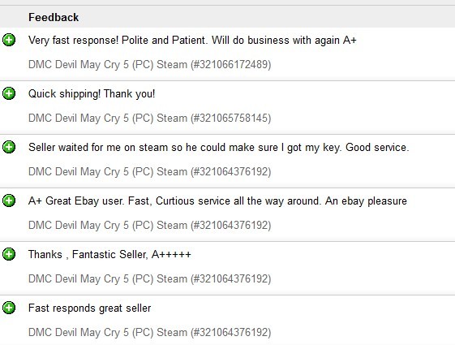The height and width of the screenshot is (345, 455).
Task: Click green plus icon next to 'Quick shipping'
Action: click(x=9, y=93)
